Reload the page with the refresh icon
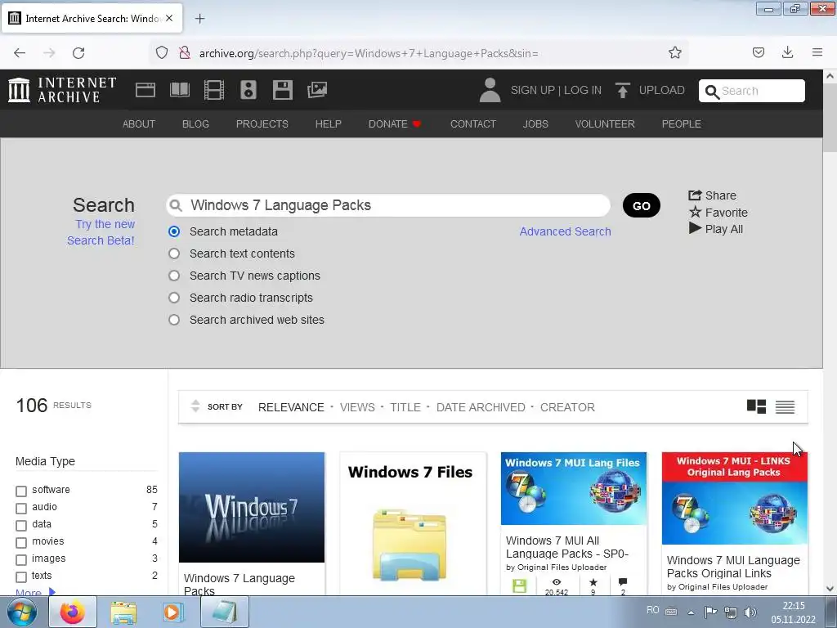This screenshot has height=628, width=837. tap(78, 52)
